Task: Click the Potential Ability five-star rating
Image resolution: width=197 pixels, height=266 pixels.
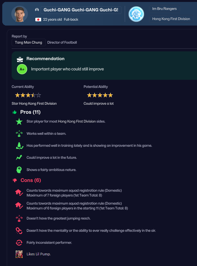Action: (x=100, y=95)
